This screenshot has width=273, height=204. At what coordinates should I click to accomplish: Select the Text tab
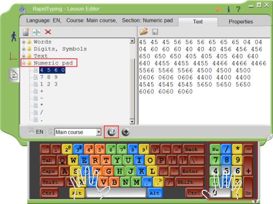[198, 22]
